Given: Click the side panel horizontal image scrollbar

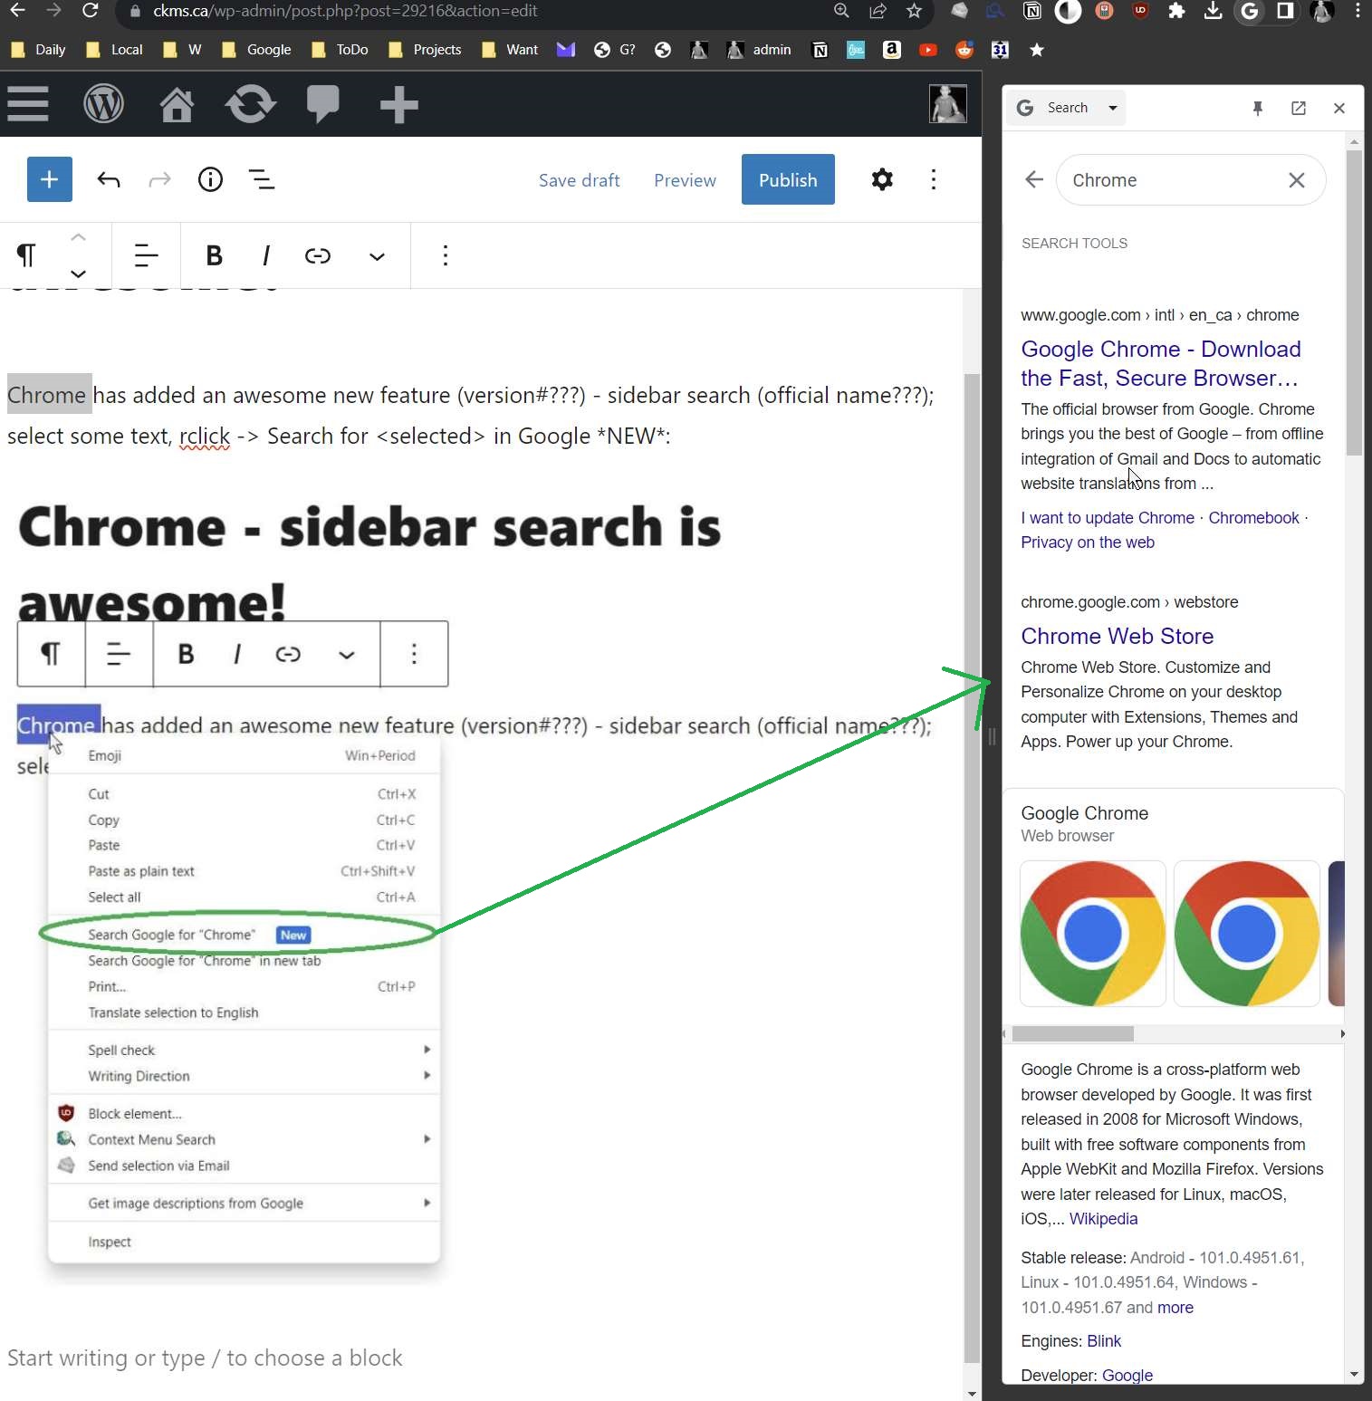Looking at the screenshot, I should coord(1072,1033).
